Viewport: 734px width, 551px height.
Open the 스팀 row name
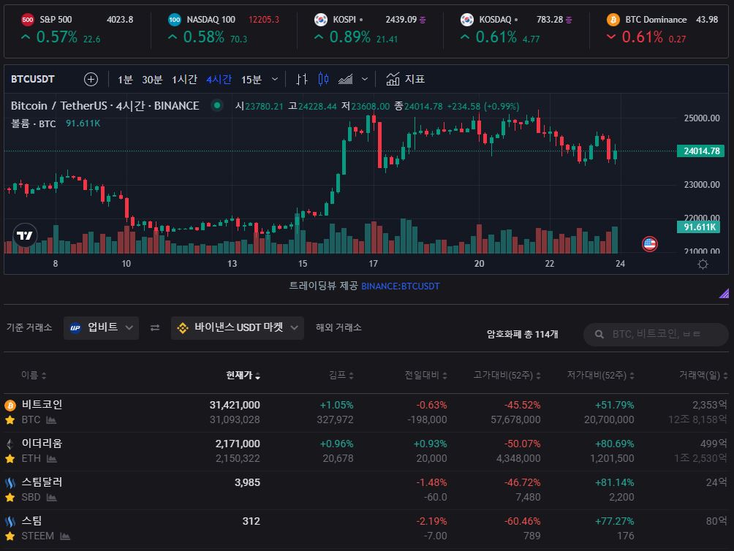[32, 521]
